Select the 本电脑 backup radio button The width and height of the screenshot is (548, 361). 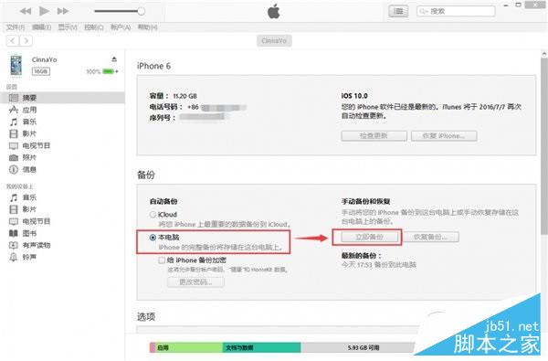tap(153, 238)
